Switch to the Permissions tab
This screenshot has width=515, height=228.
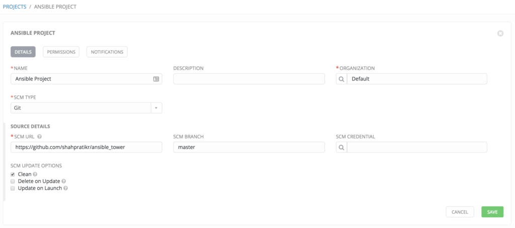pyautogui.click(x=61, y=52)
